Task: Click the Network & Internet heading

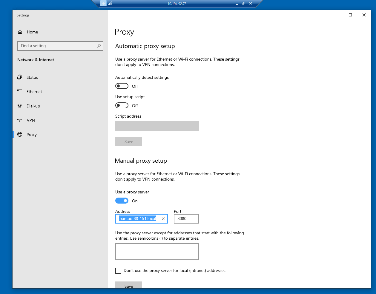Action: point(36,60)
